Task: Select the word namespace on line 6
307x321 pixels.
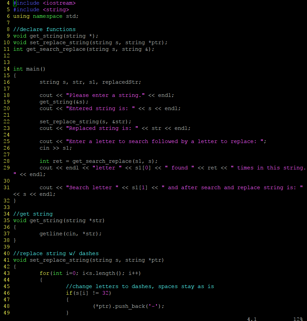Action: (x=47, y=16)
